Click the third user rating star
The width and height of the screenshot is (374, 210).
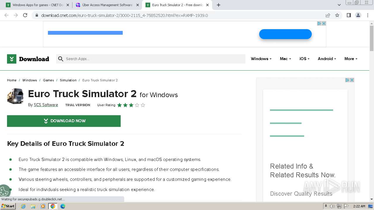click(131, 105)
